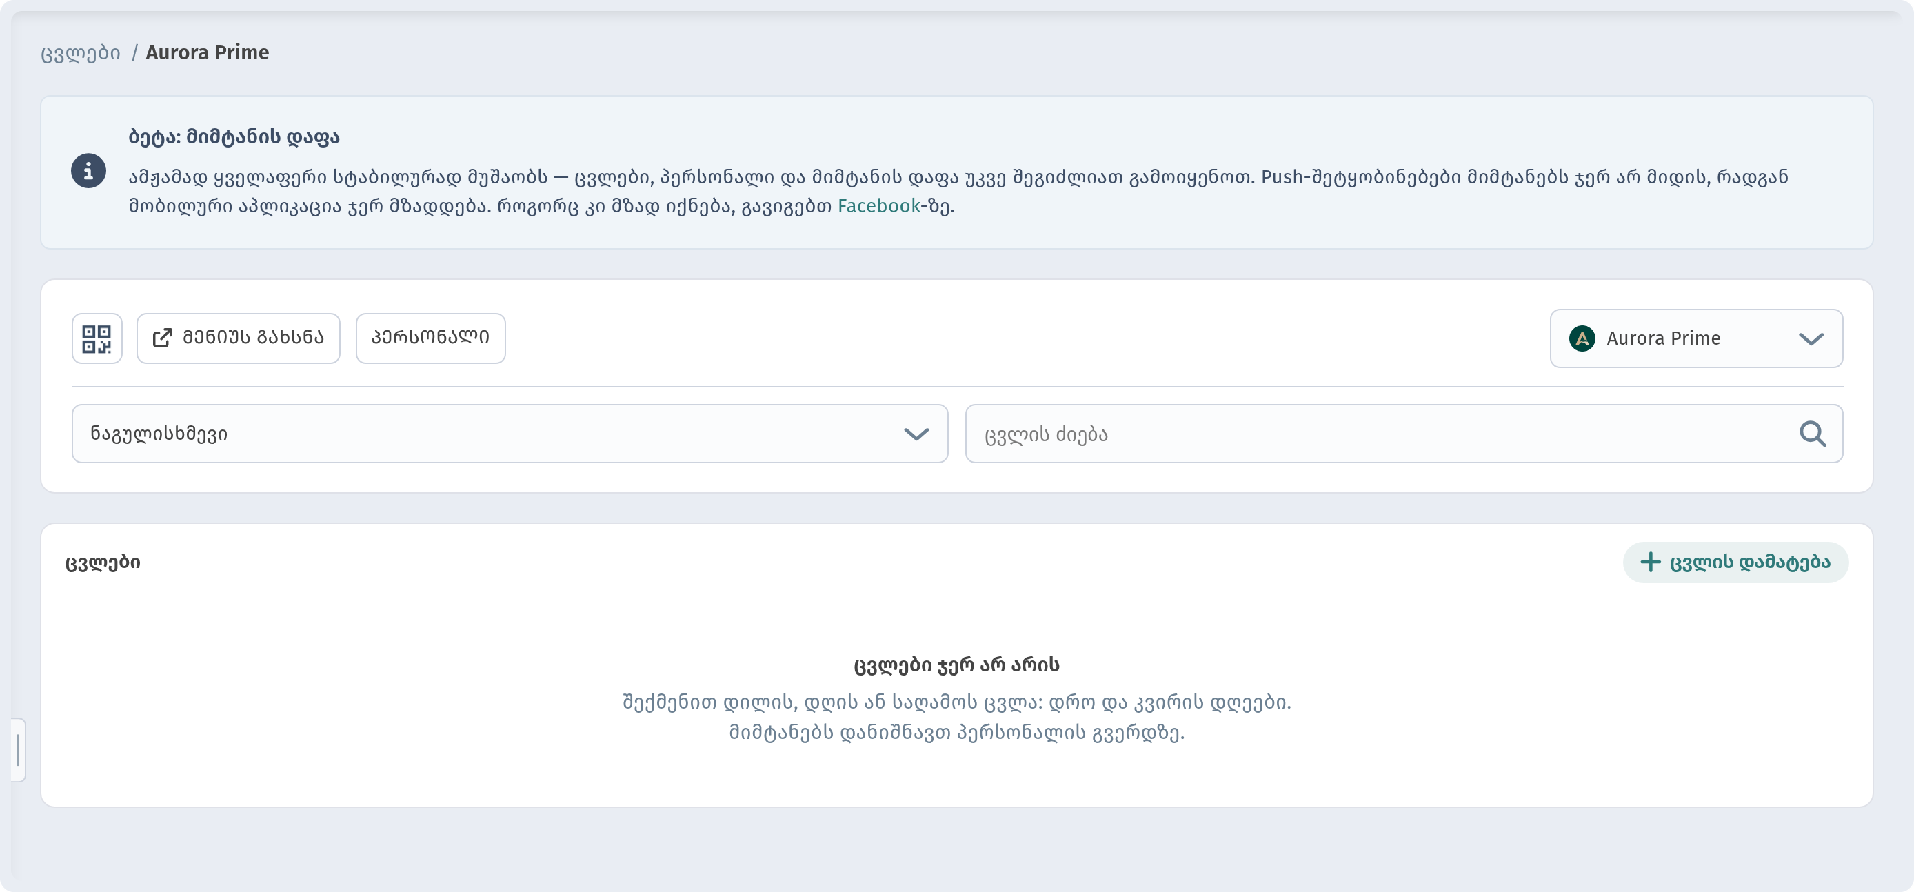1914x892 pixels.
Task: Click the ბეტა: მიმტანის დაფა heading
Action: click(x=234, y=136)
